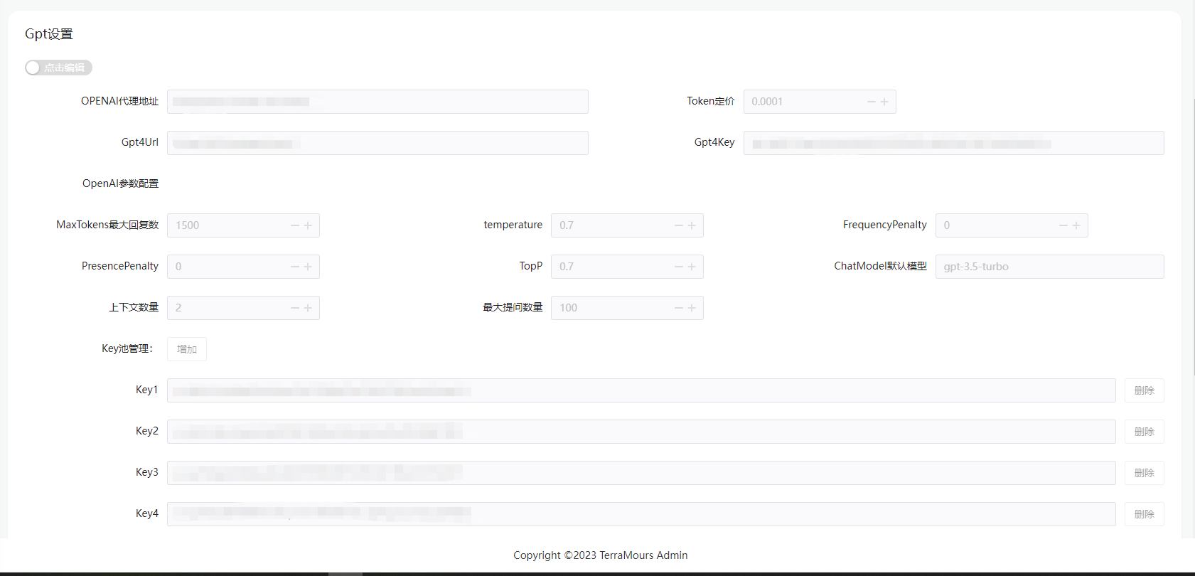
Task: Increase 最大提问数量 with plus icon
Action: point(692,308)
